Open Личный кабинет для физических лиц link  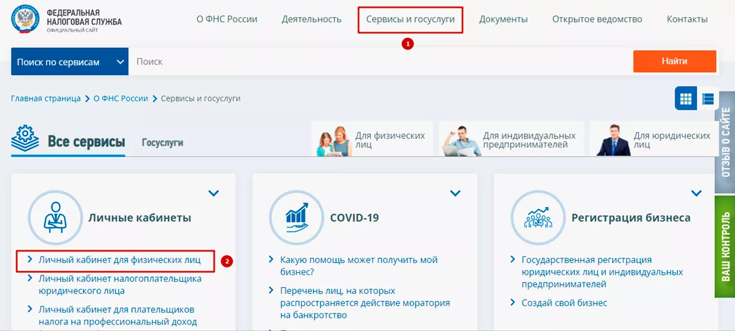(119, 259)
